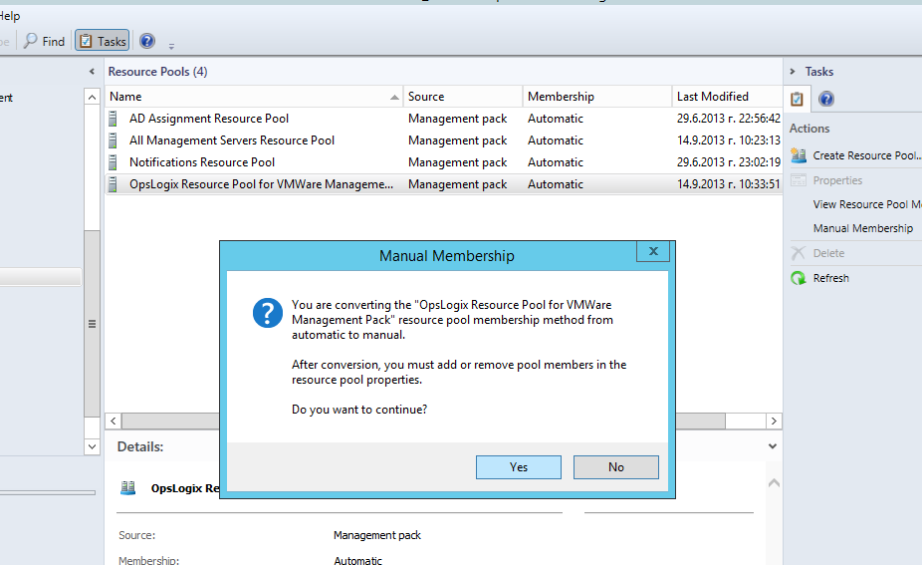This screenshot has height=565, width=922.
Task: Close the Manual Membership dialog
Action: point(652,251)
